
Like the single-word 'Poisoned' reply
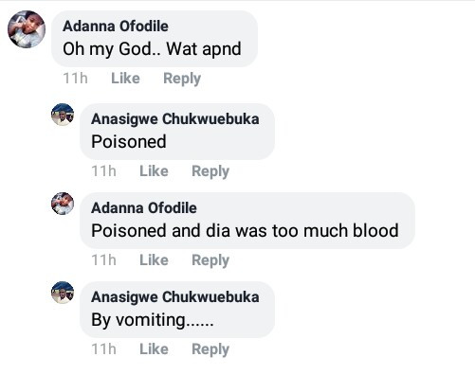coord(154,171)
